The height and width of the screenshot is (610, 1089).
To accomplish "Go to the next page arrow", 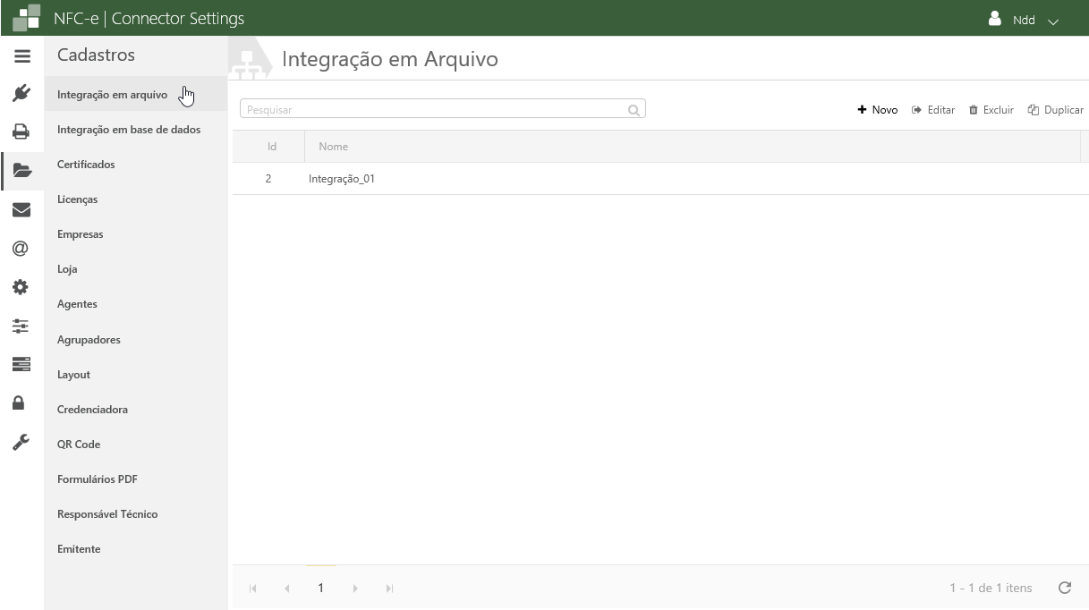I will click(x=355, y=589).
